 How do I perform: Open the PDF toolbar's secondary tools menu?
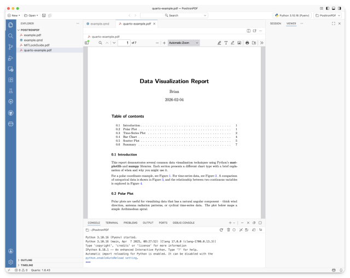(262, 43)
